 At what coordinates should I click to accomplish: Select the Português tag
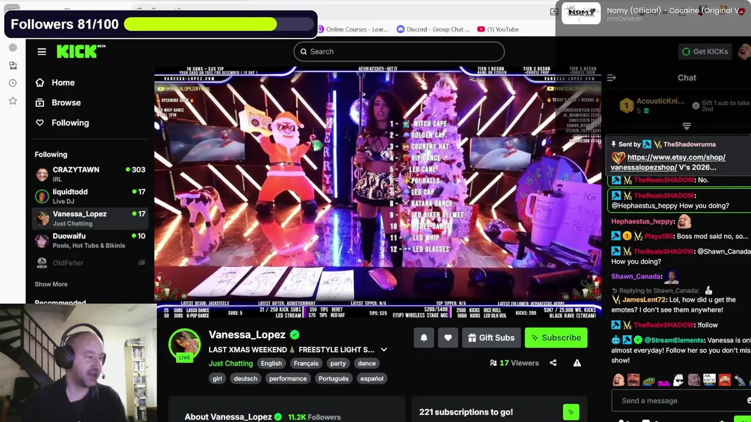click(333, 379)
